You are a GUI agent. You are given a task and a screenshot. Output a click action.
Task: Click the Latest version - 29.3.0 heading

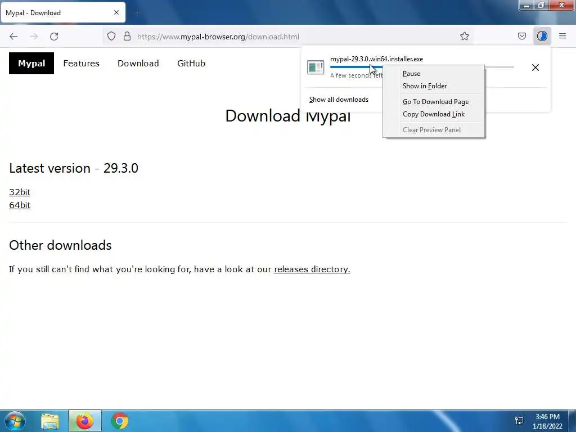click(x=74, y=168)
